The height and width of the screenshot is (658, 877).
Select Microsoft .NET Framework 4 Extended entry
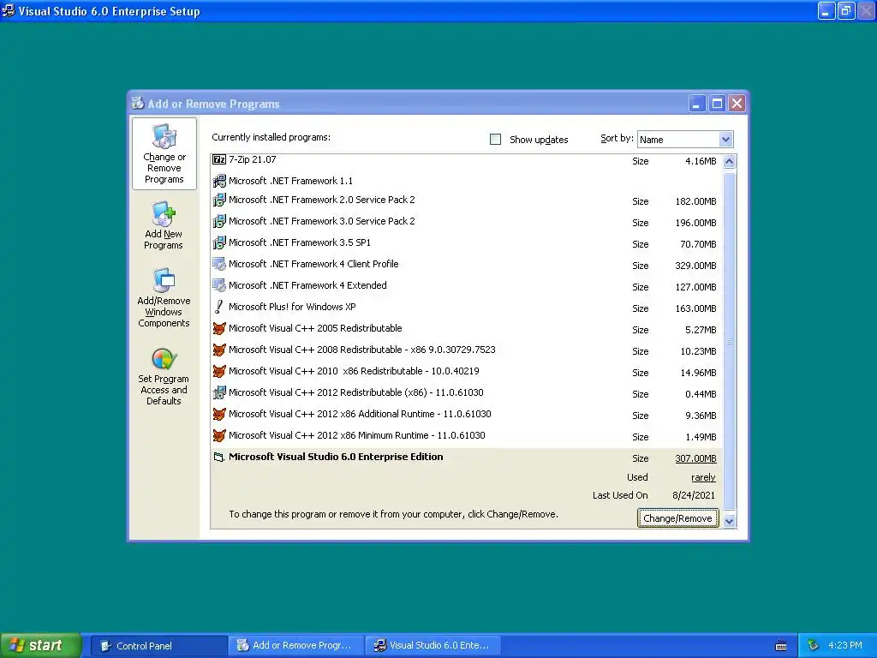coord(467,286)
